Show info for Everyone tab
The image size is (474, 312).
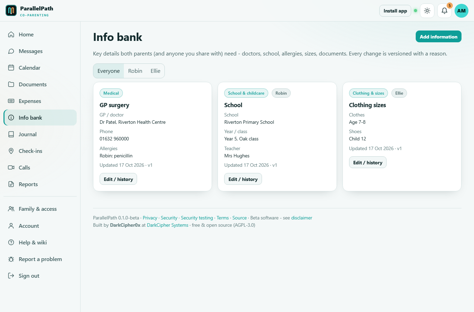coord(109,71)
